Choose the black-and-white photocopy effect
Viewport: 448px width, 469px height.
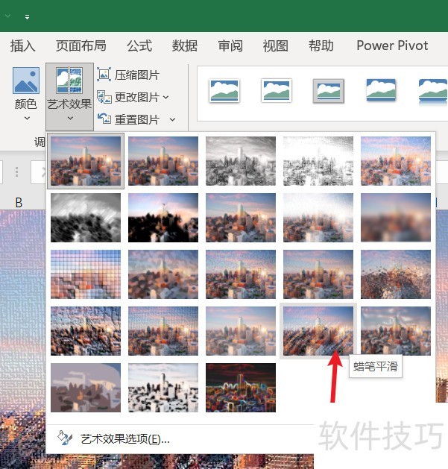tap(163, 388)
